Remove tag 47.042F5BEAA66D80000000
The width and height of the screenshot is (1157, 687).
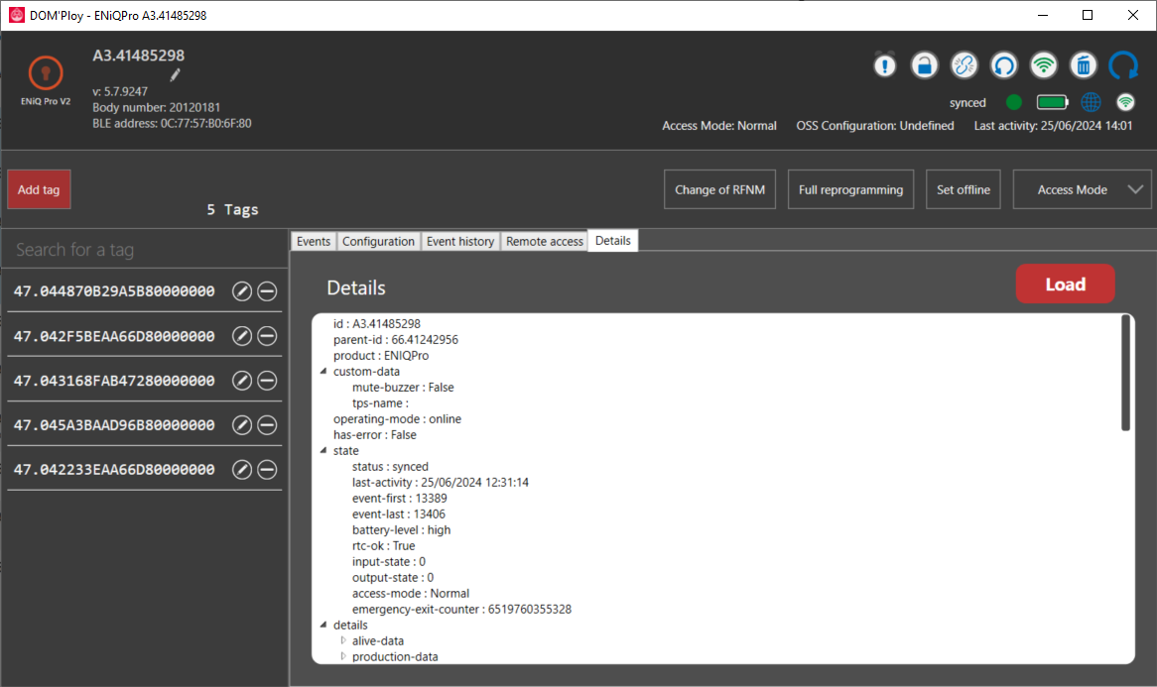[267, 336]
